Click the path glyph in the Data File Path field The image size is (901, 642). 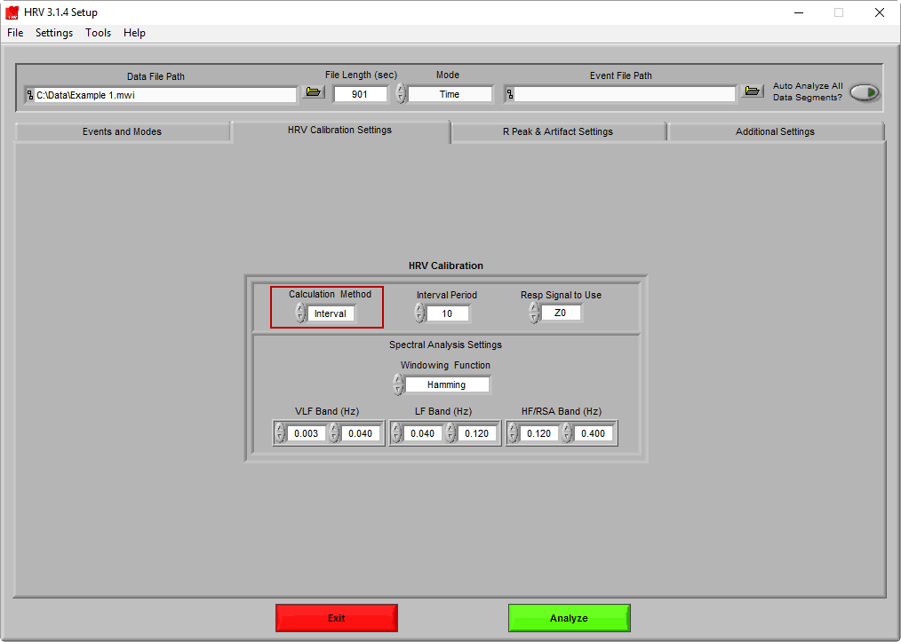(30, 95)
